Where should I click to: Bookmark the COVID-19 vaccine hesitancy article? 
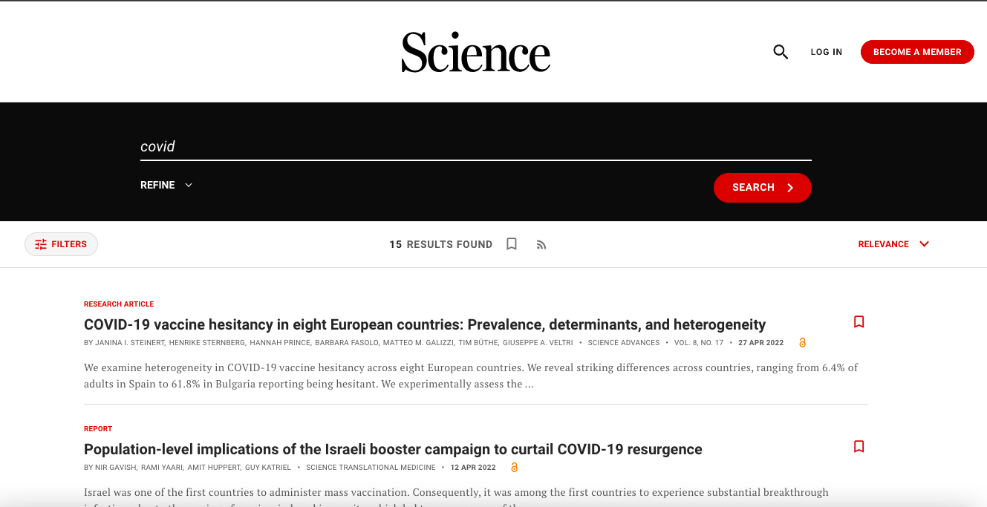point(859,322)
